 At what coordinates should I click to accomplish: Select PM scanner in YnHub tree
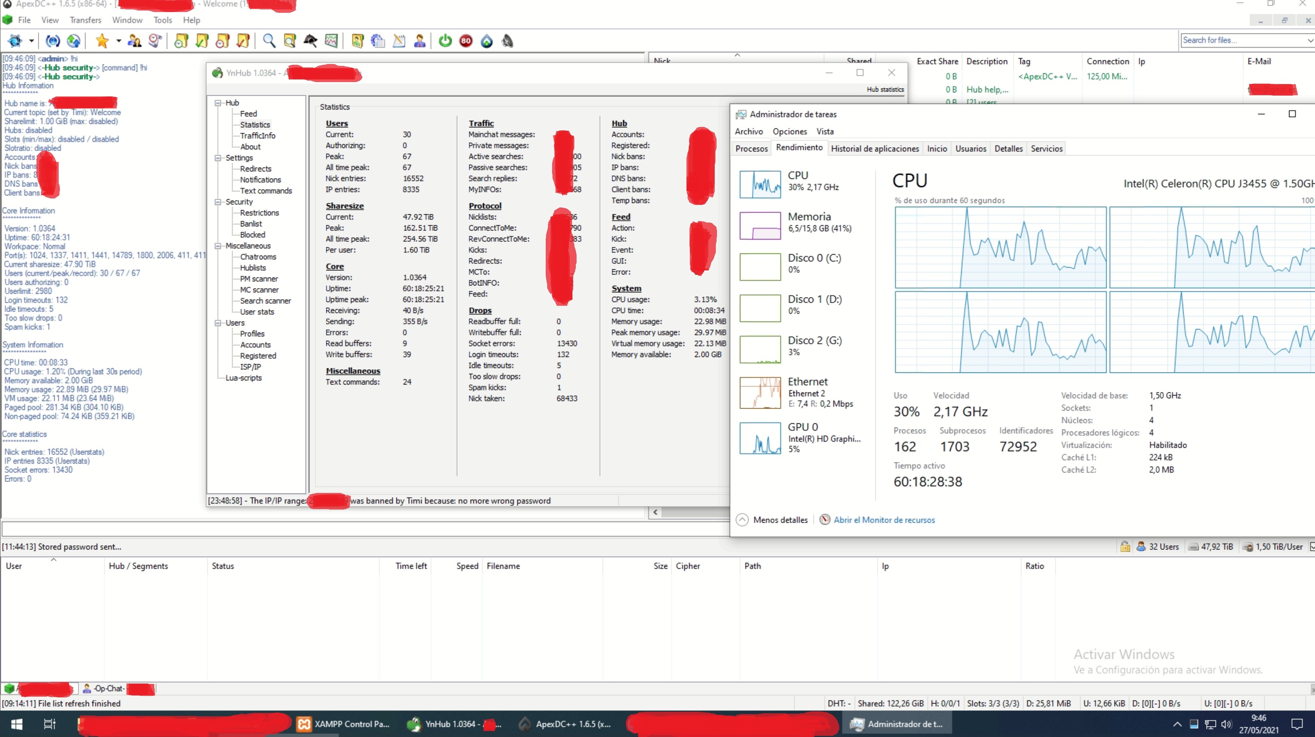pos(259,279)
